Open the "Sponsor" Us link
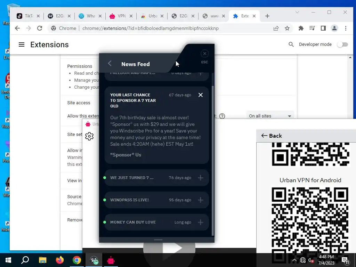Image resolution: width=356 pixels, height=267 pixels. [x=126, y=155]
